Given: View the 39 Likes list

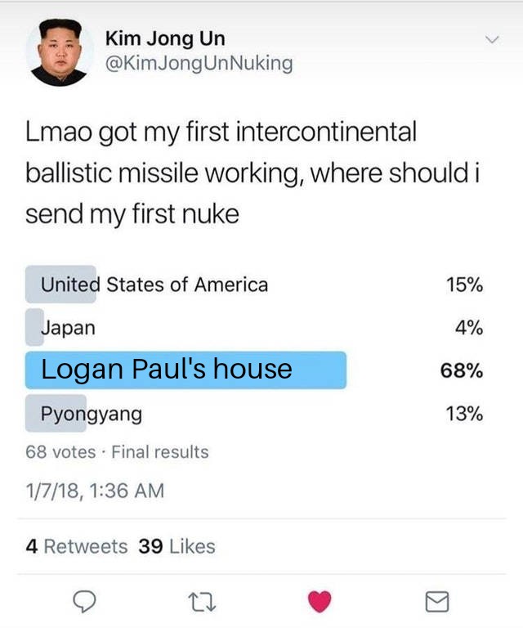Looking at the screenshot, I should point(177,546).
